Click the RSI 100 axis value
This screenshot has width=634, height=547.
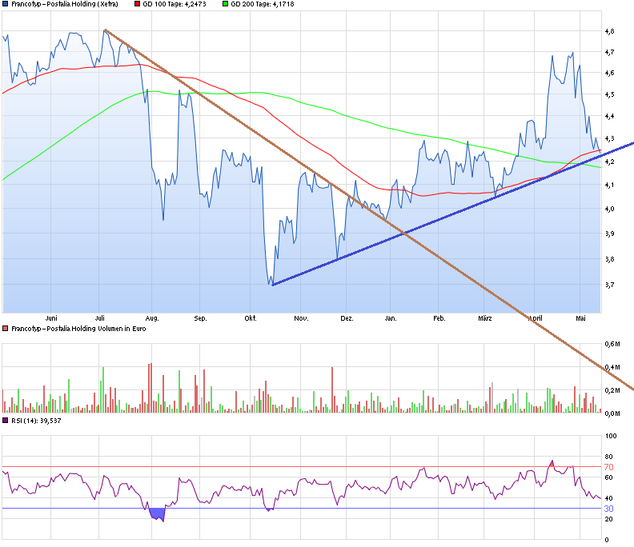611,436
